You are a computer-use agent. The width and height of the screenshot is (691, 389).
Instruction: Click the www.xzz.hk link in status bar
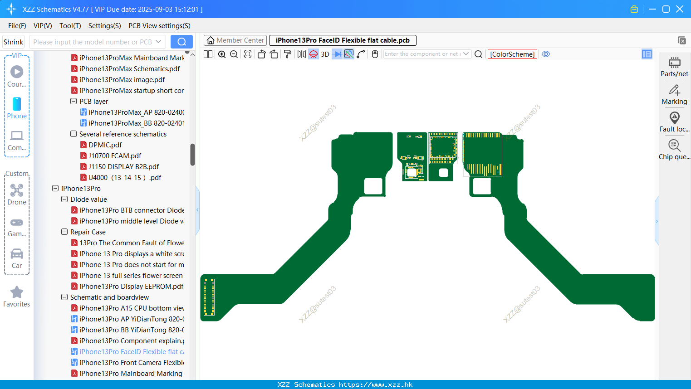click(x=376, y=384)
